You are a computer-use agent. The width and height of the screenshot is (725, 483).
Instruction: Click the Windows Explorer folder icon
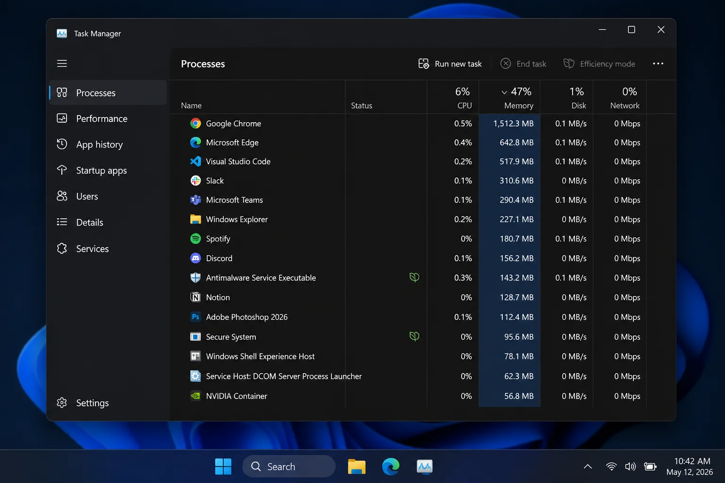pyautogui.click(x=195, y=219)
